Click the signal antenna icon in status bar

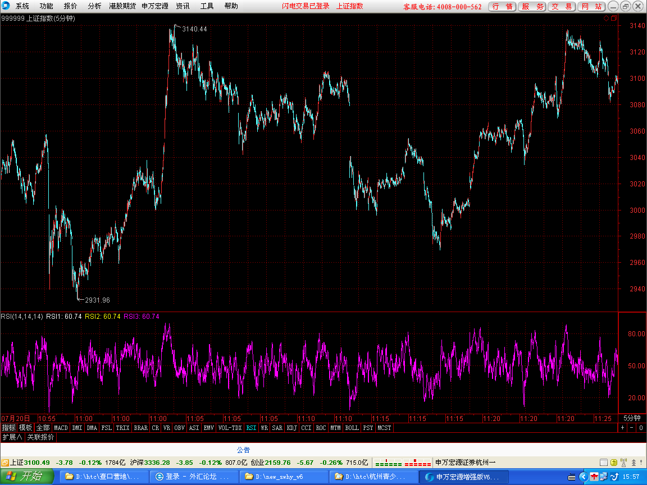[624, 463]
